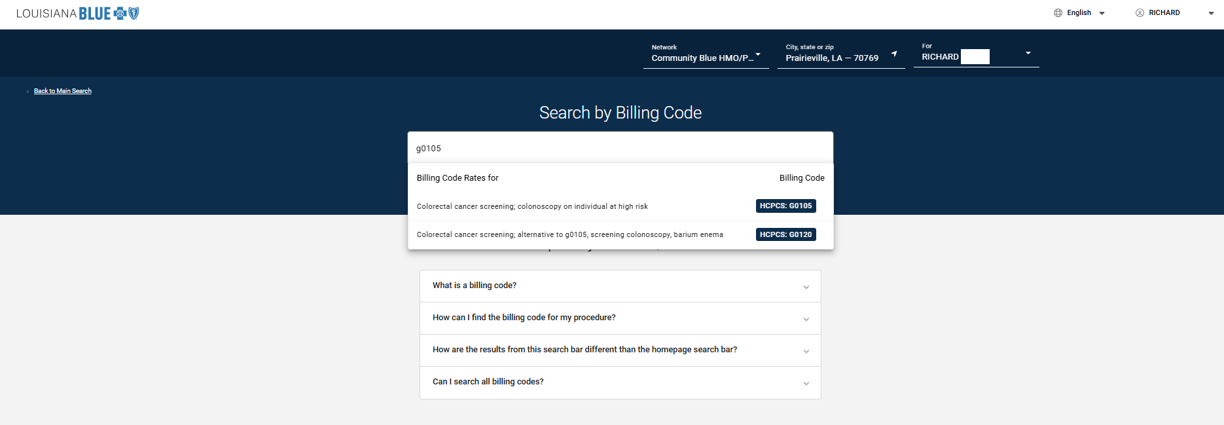This screenshot has height=425, width=1224.
Task: Click the HCPCS: G0105 code badge
Action: coord(785,206)
